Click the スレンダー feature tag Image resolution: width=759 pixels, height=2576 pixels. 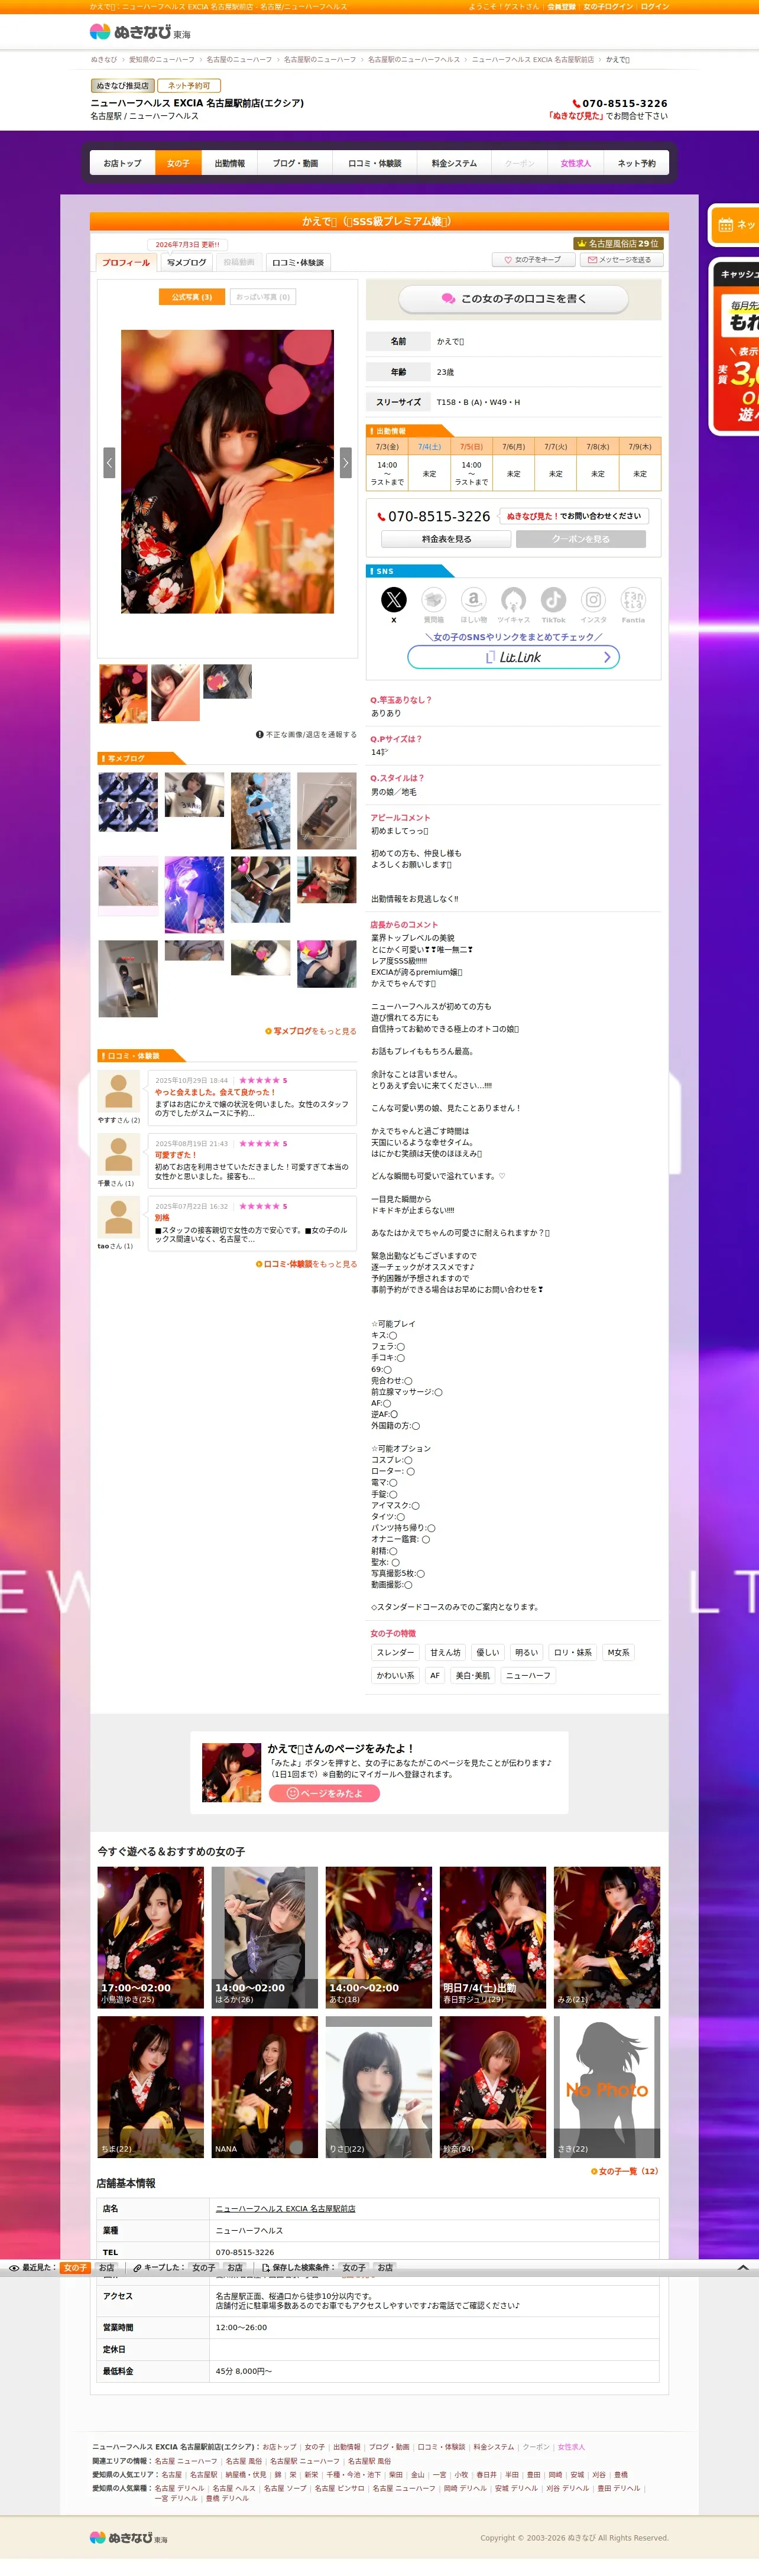click(x=395, y=1652)
